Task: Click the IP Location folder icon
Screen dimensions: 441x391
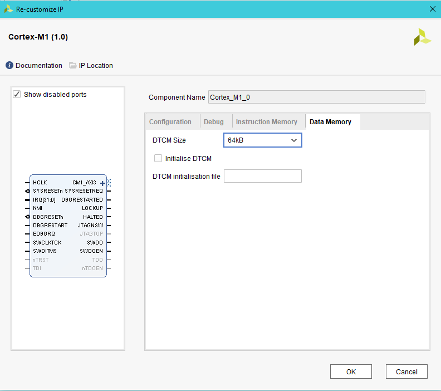Action: click(x=73, y=65)
